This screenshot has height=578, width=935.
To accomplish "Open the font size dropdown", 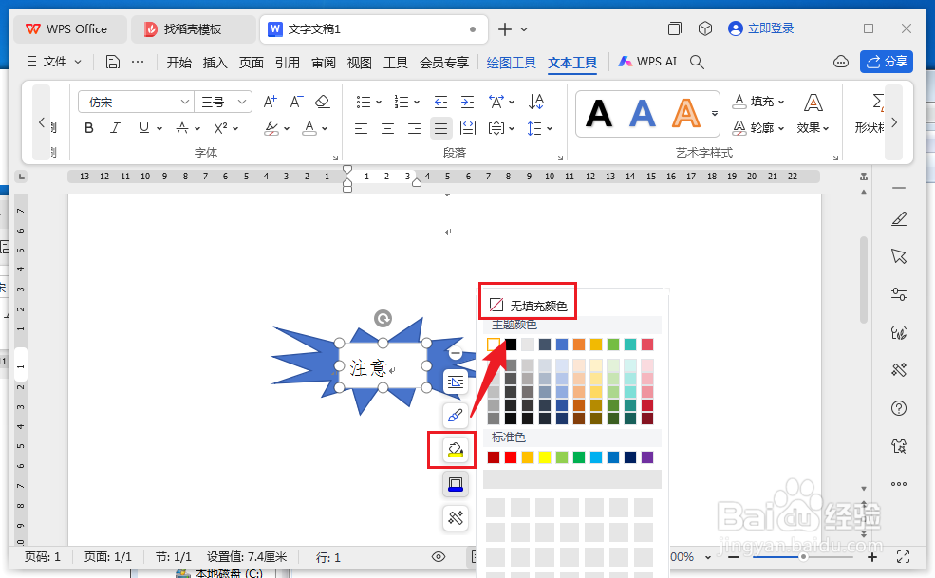I will (241, 102).
